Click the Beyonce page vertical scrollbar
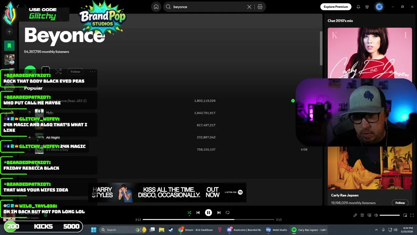417x235 pixels. [x=321, y=48]
